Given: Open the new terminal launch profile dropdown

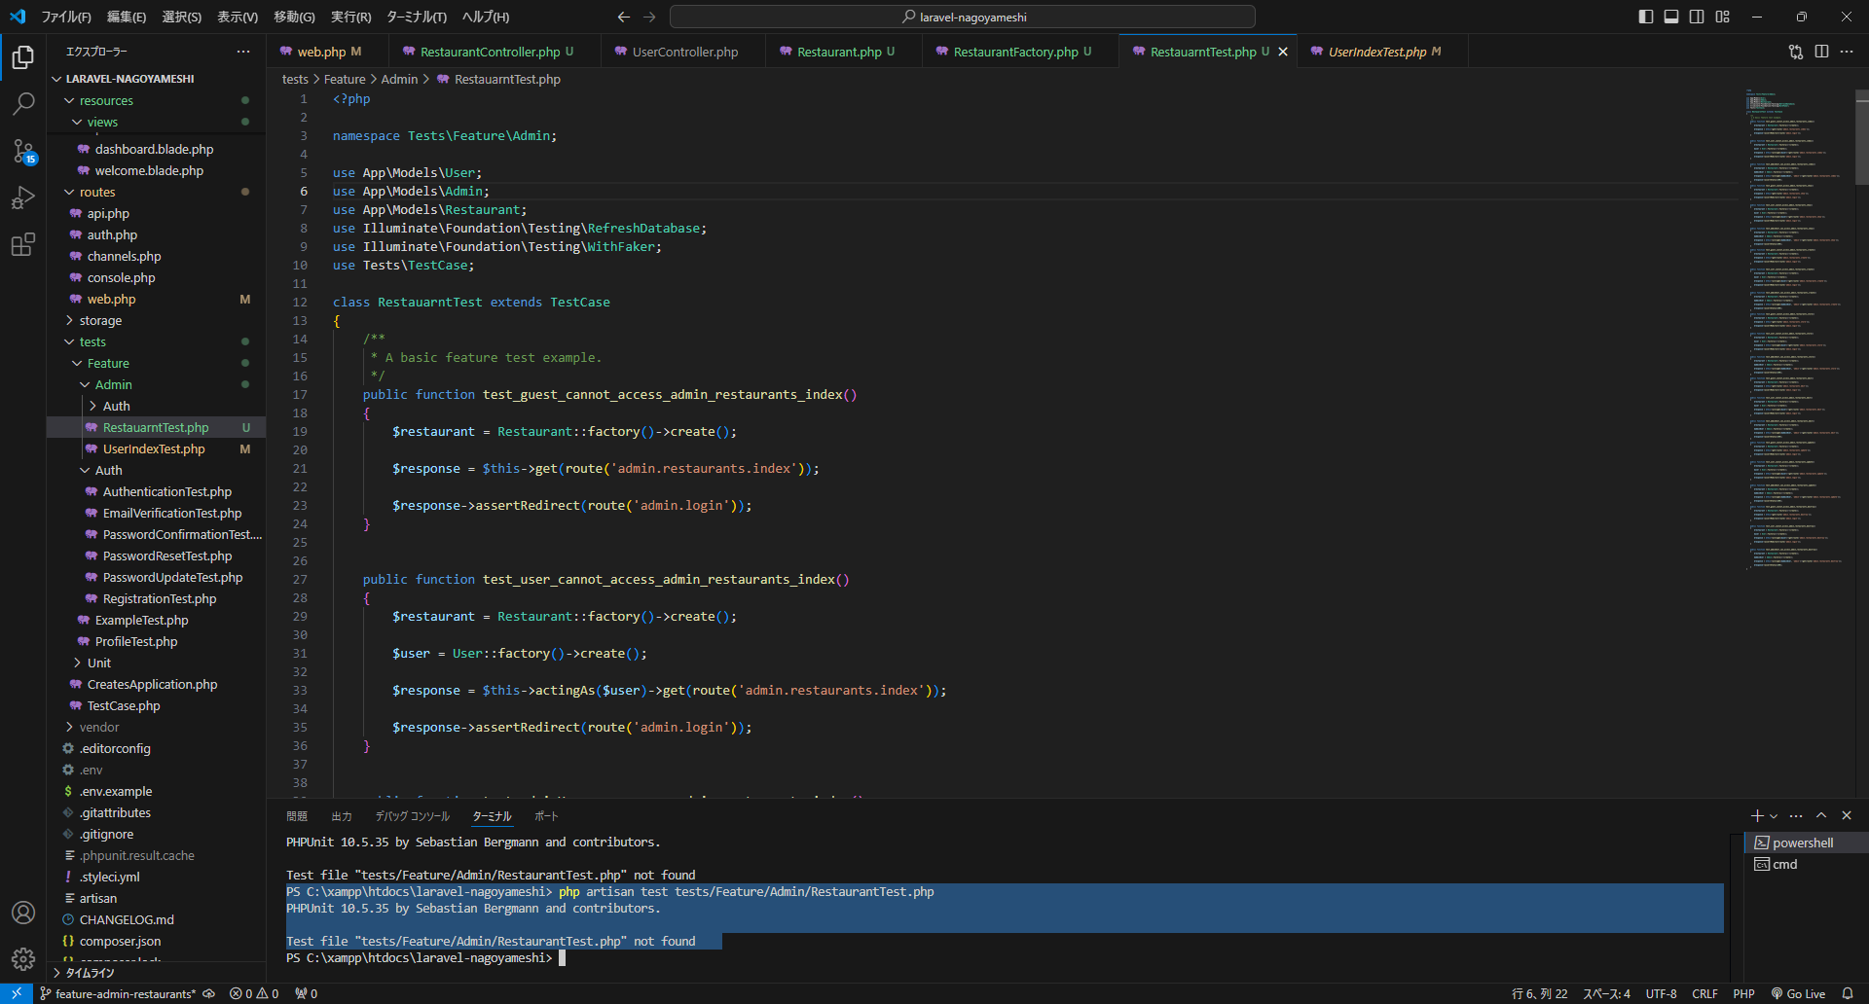Looking at the screenshot, I should click(x=1774, y=816).
